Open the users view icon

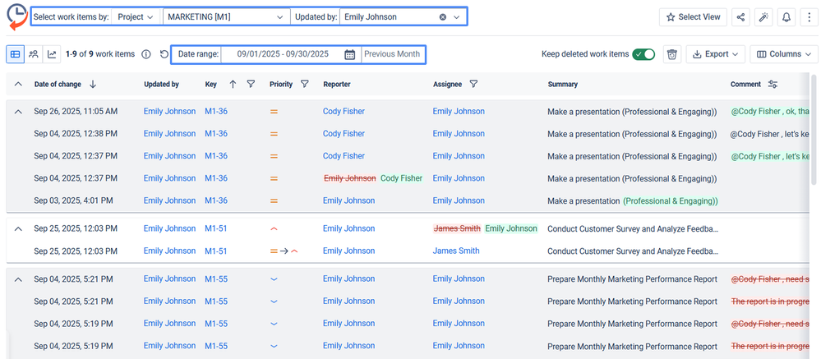point(34,54)
